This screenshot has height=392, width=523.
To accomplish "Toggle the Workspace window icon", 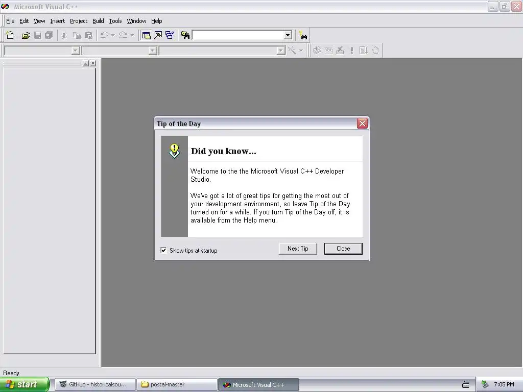I will click(x=146, y=35).
